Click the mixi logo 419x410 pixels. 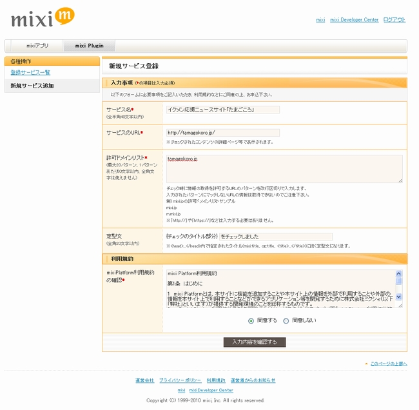(x=43, y=17)
